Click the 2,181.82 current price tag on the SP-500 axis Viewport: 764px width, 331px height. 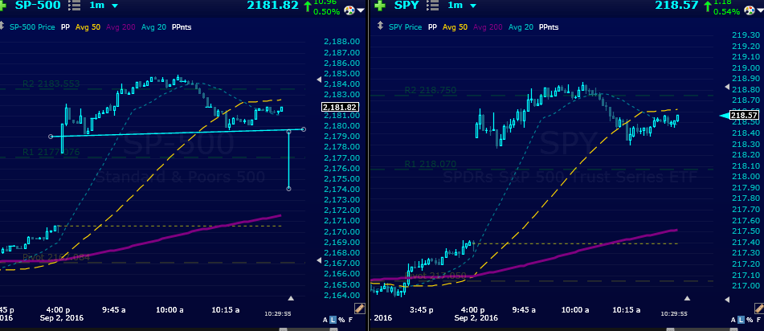point(340,107)
